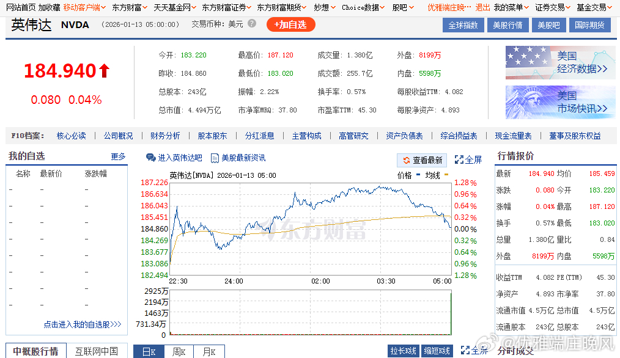Screen dimensions: 620x358
Task: Click 网站首页 link
Action: (21, 7)
